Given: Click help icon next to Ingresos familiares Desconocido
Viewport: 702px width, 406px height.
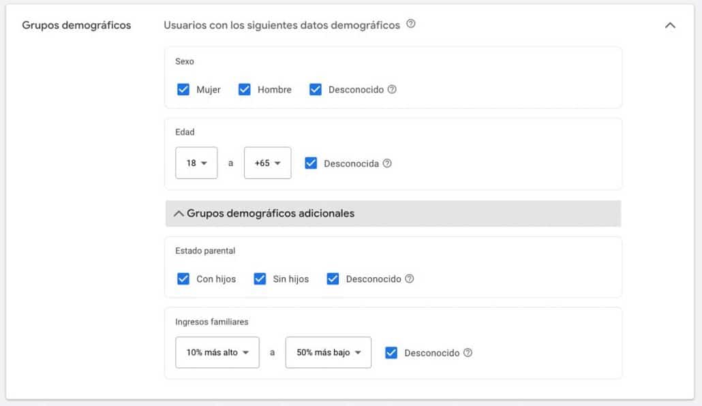Looking at the screenshot, I should point(468,353).
